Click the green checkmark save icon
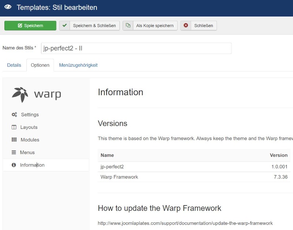This screenshot has width=293, height=230. (65, 25)
